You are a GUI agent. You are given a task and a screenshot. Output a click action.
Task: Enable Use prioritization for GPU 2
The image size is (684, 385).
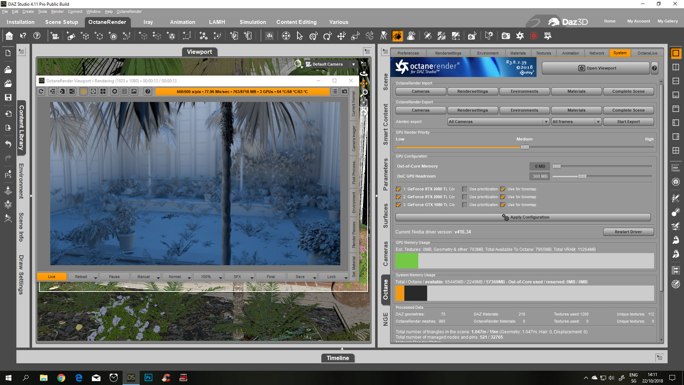[465, 197]
